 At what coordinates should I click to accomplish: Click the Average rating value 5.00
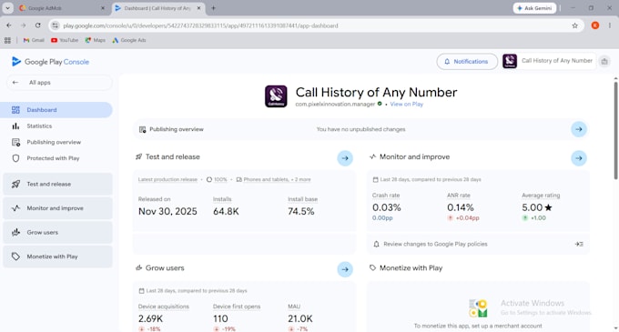(537, 207)
